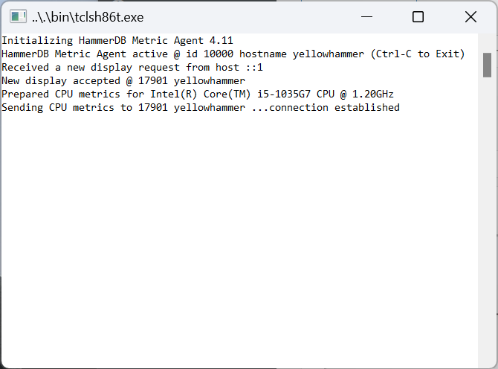The height and width of the screenshot is (369, 498).
Task: Click the "1.20GHz" clock speed text
Action: pyautogui.click(x=373, y=94)
